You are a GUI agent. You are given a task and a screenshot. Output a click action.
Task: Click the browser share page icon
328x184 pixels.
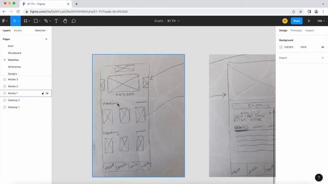[x=294, y=12]
